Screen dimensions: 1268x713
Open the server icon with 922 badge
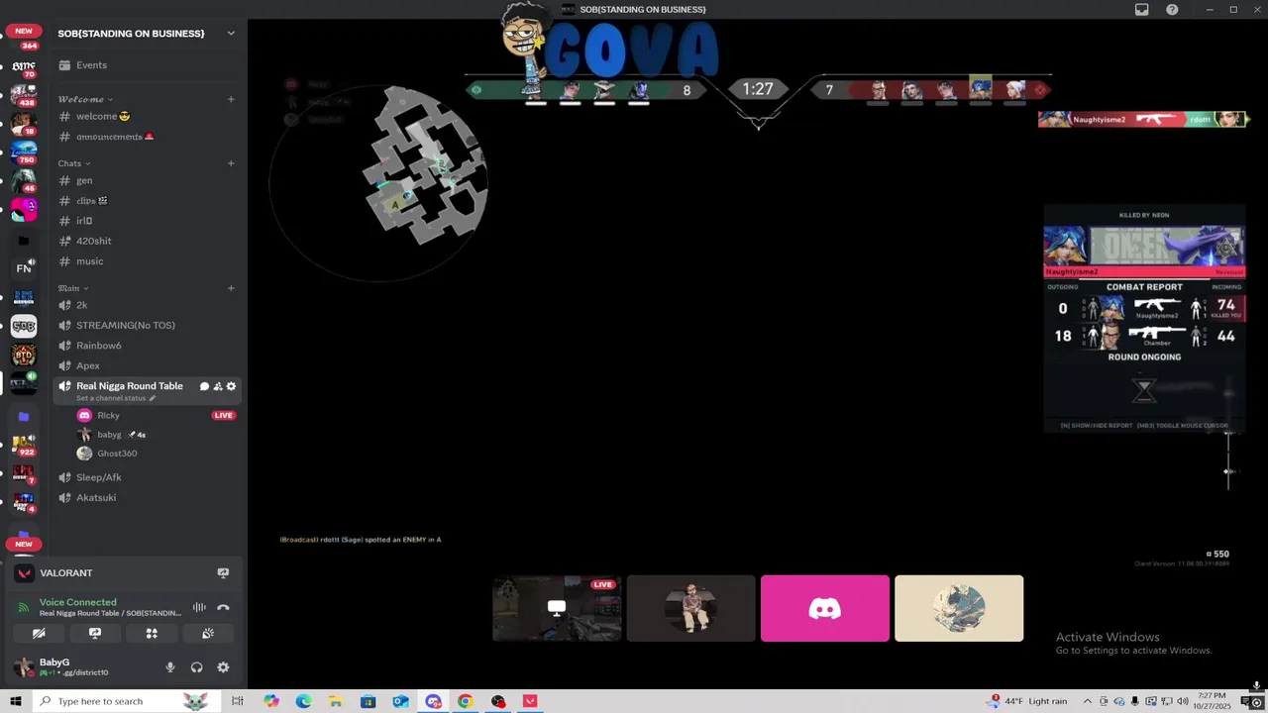[24, 445]
